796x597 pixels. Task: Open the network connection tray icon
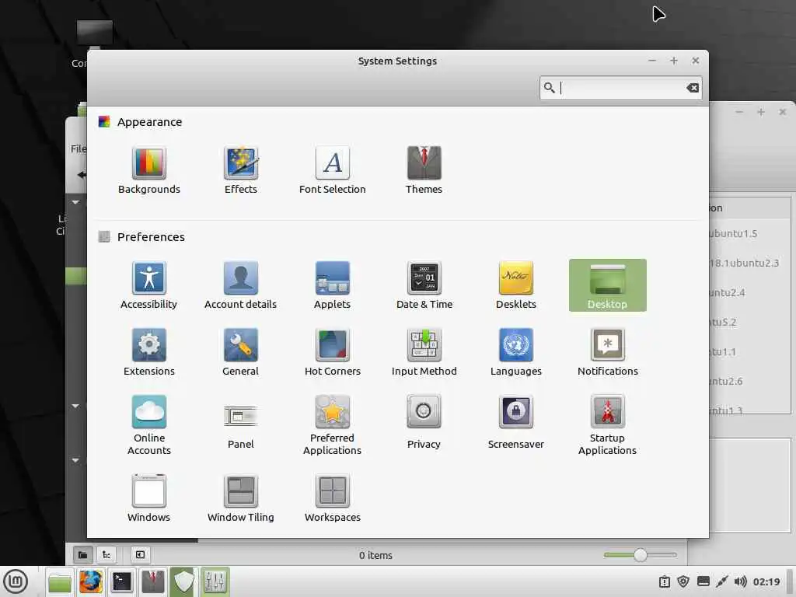(722, 581)
